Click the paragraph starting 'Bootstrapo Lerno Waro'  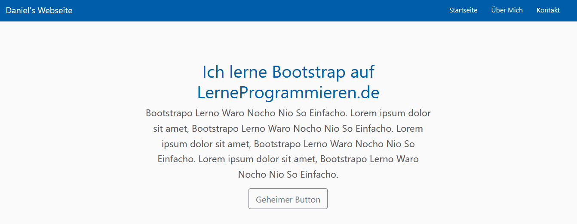coord(288,144)
